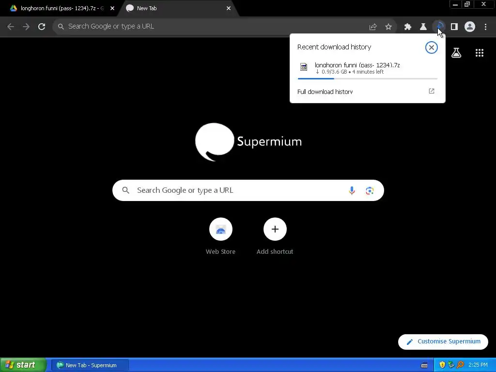The width and height of the screenshot is (496, 372).
Task: Open the Google apps grid
Action: 480,53
